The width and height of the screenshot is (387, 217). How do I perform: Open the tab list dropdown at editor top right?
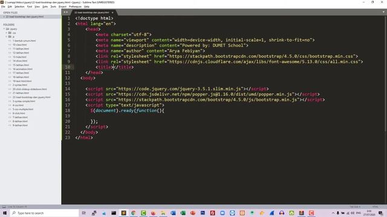coord(383,12)
